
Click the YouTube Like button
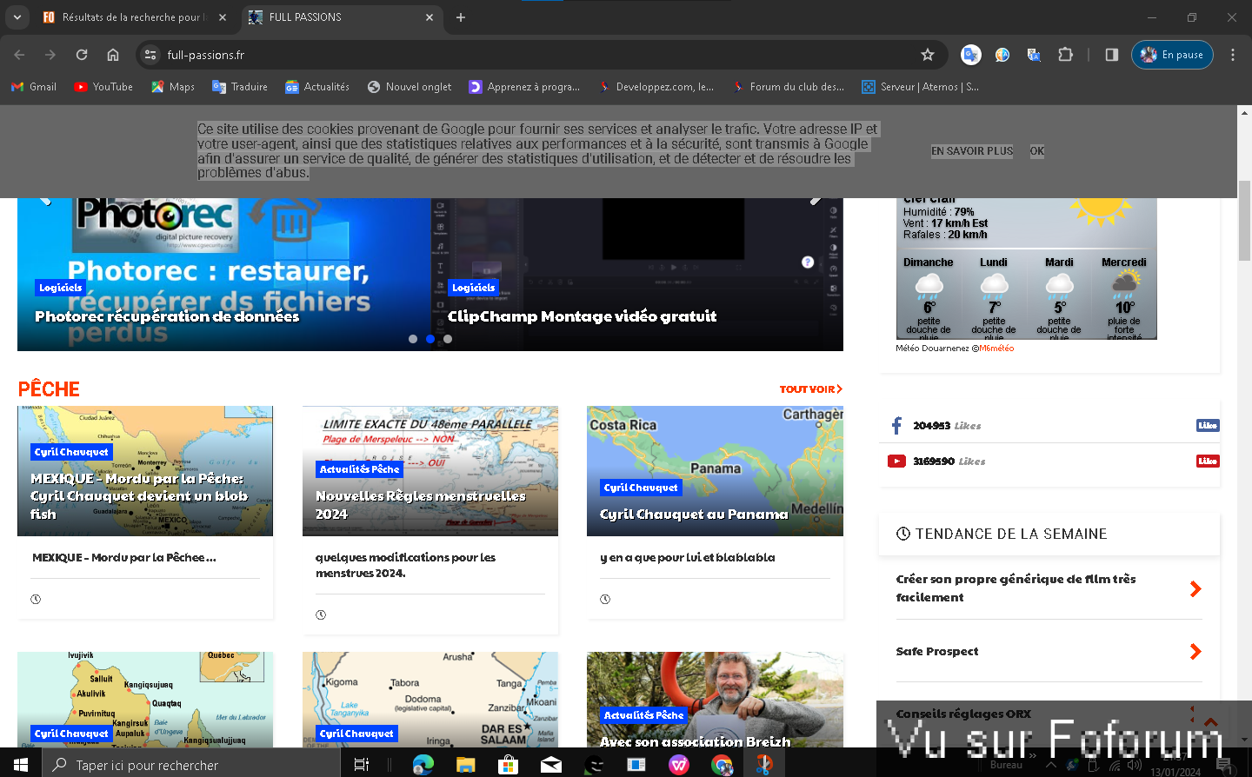click(x=1208, y=462)
